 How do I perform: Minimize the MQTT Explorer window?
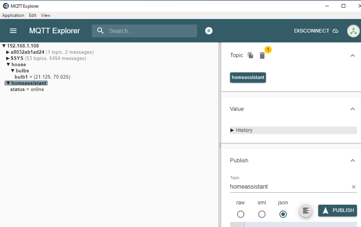(327, 6)
